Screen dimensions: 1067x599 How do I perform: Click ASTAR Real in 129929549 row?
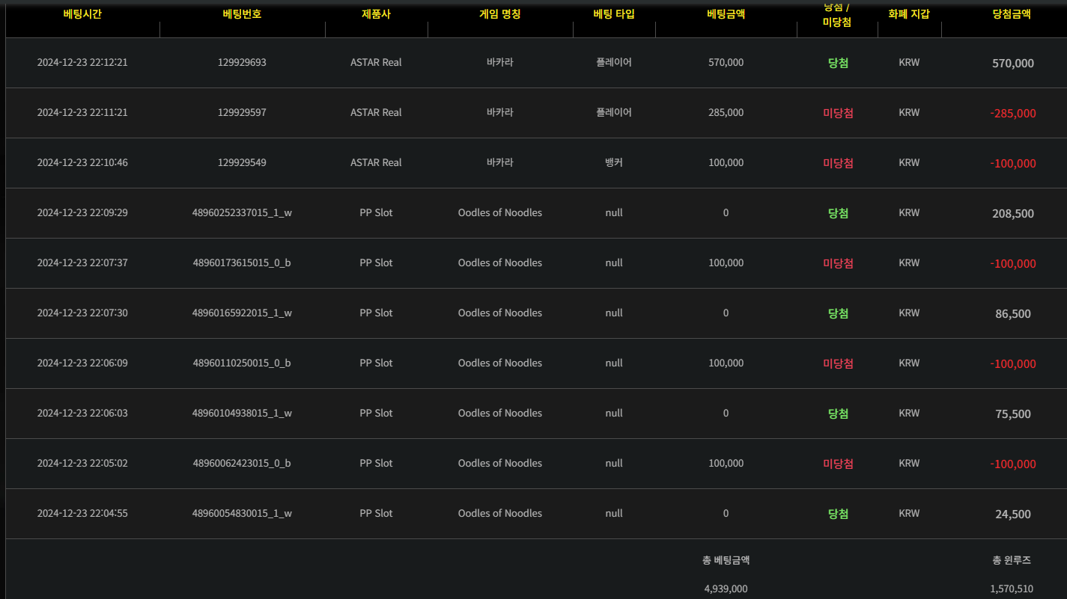(376, 163)
